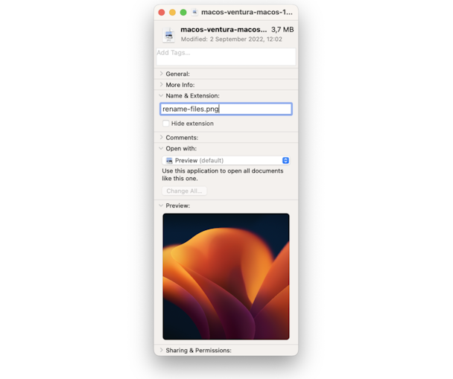453x379 pixels.
Task: Click the large file icon beside the file name
Action: click(168, 35)
